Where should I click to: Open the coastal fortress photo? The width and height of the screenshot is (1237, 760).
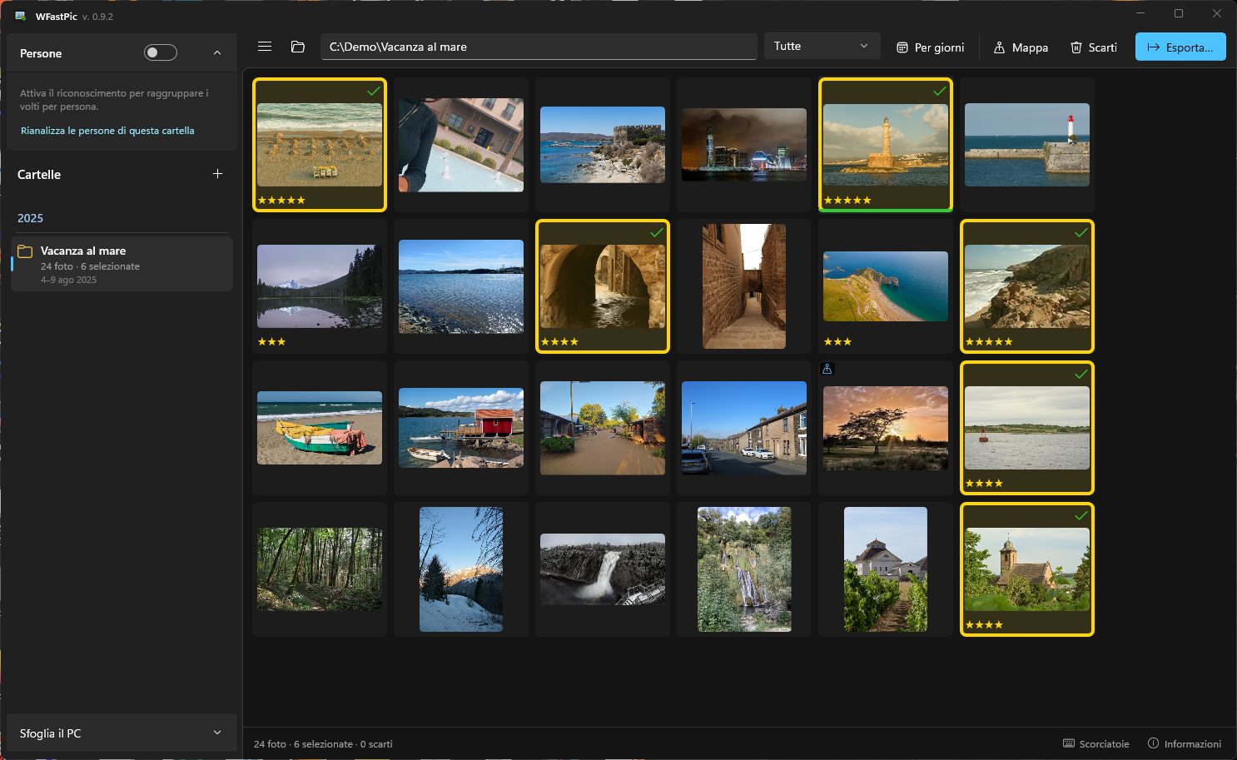[x=603, y=145]
